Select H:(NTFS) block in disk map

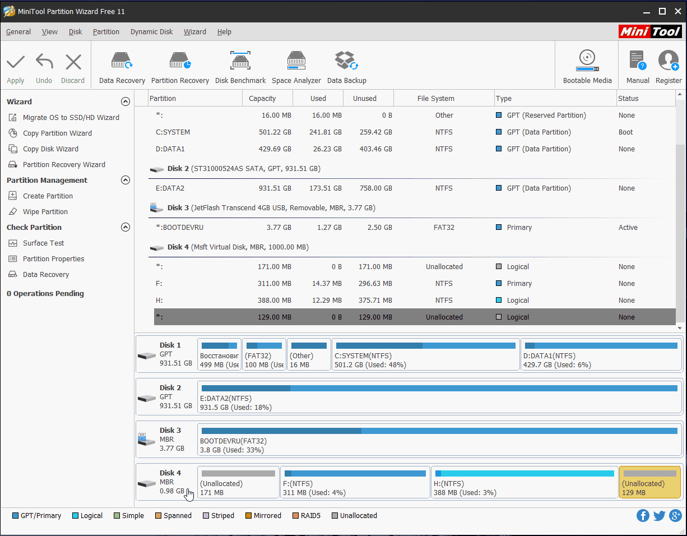pos(524,482)
